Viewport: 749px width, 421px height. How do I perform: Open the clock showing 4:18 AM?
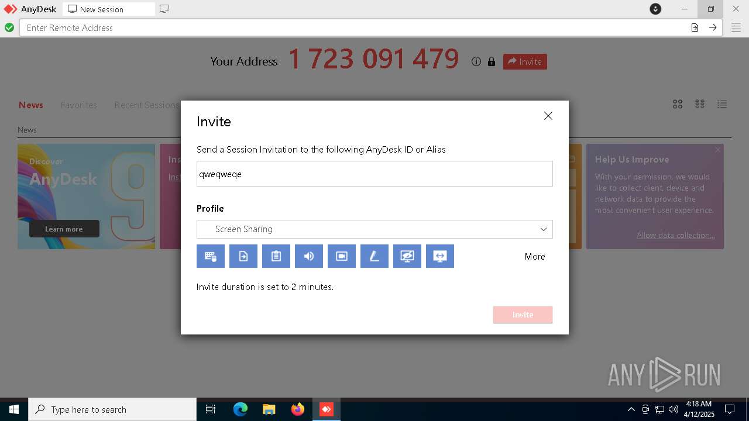click(x=699, y=409)
